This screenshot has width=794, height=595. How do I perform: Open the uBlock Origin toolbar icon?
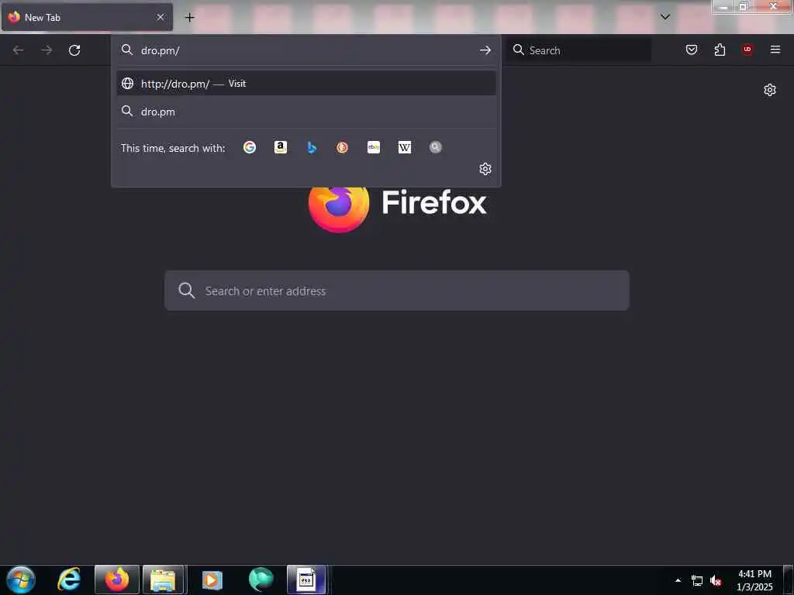click(747, 50)
